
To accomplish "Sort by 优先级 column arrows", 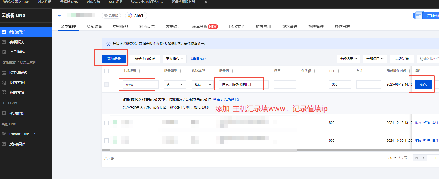I will 315,71.
